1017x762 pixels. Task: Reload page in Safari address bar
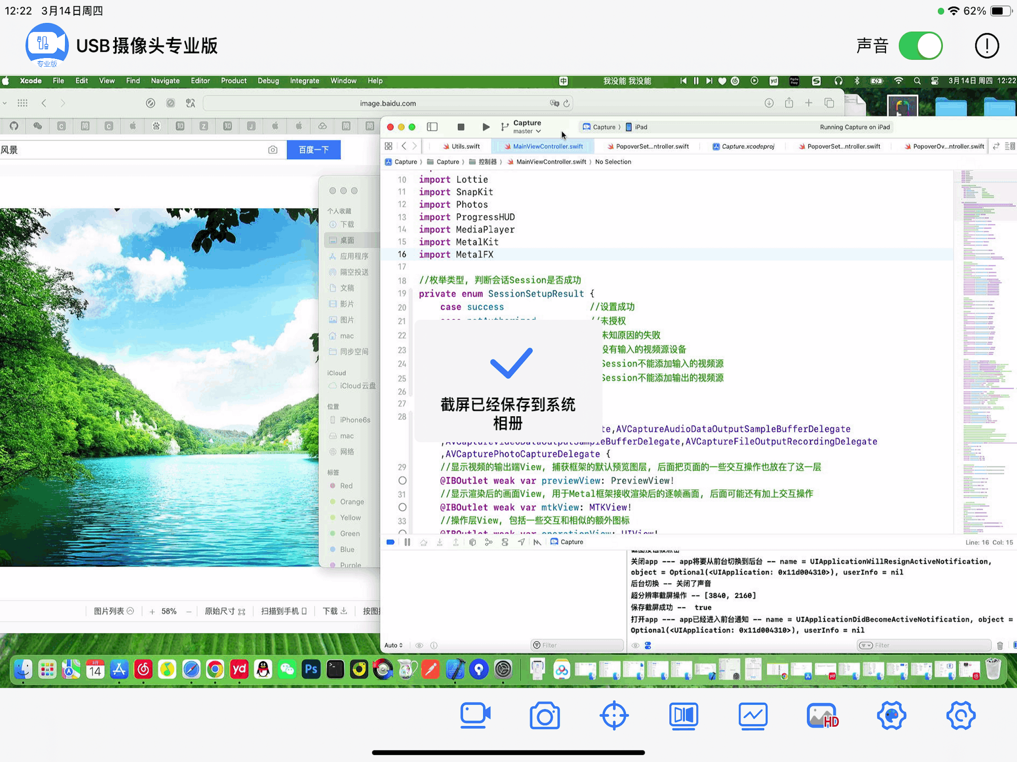pos(567,103)
